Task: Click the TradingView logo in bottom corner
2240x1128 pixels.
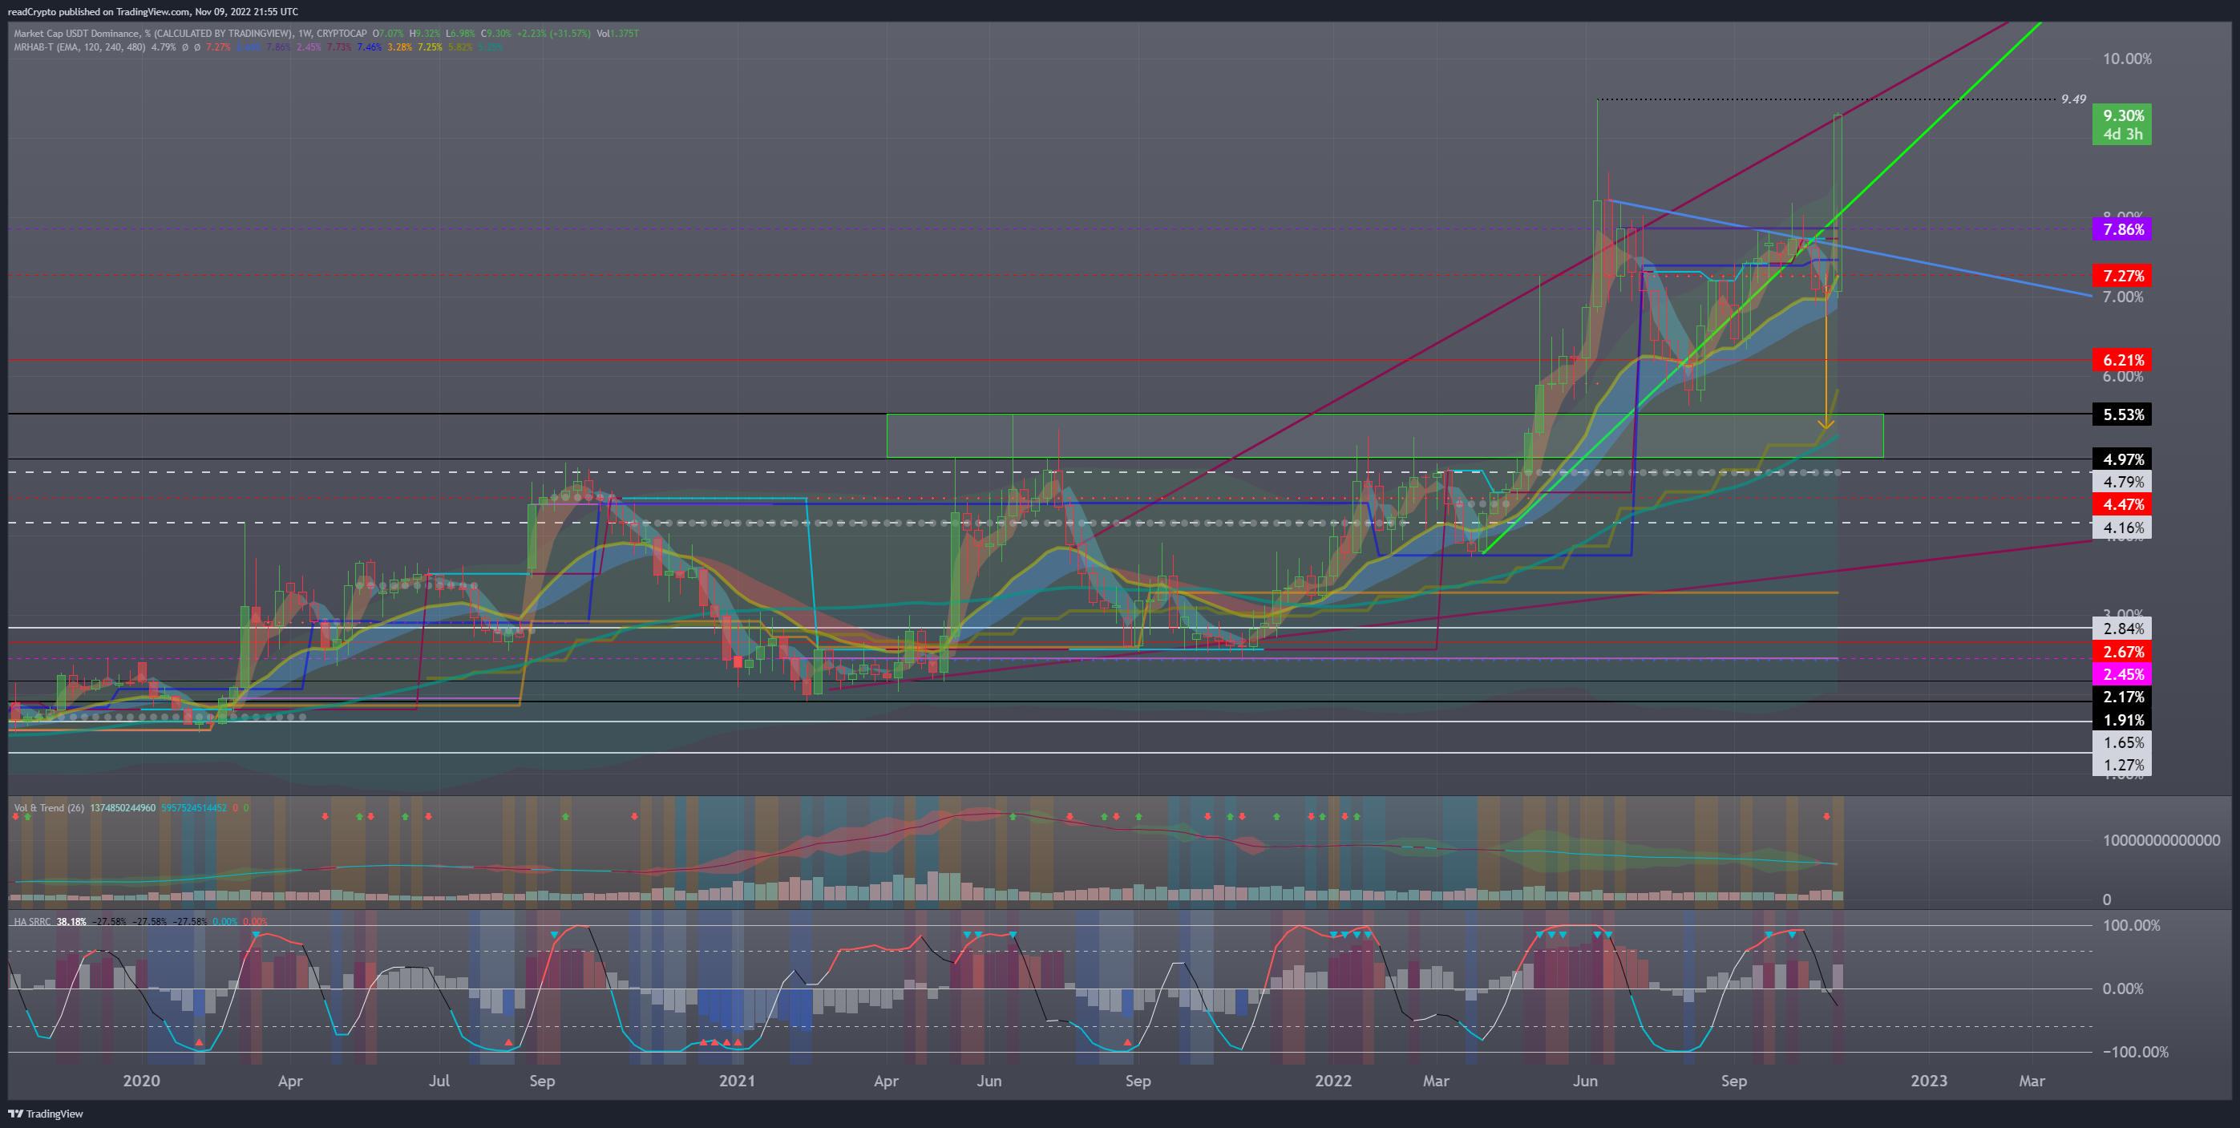Action: pos(45,1114)
